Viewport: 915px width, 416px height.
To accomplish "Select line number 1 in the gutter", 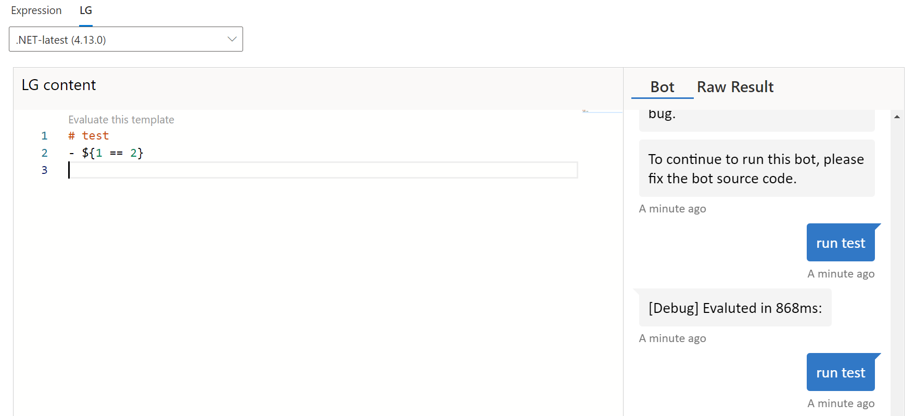I will click(x=44, y=135).
